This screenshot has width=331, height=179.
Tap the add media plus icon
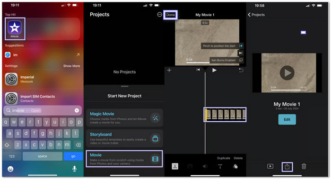coord(169,70)
